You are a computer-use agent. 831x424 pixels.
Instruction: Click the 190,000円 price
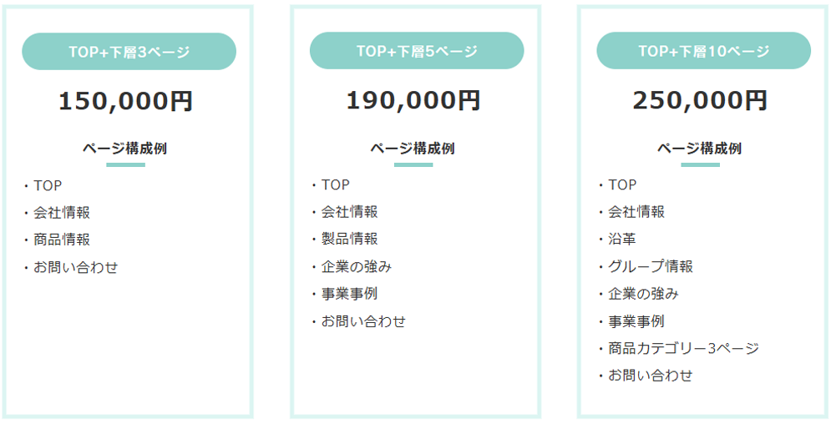tap(413, 100)
